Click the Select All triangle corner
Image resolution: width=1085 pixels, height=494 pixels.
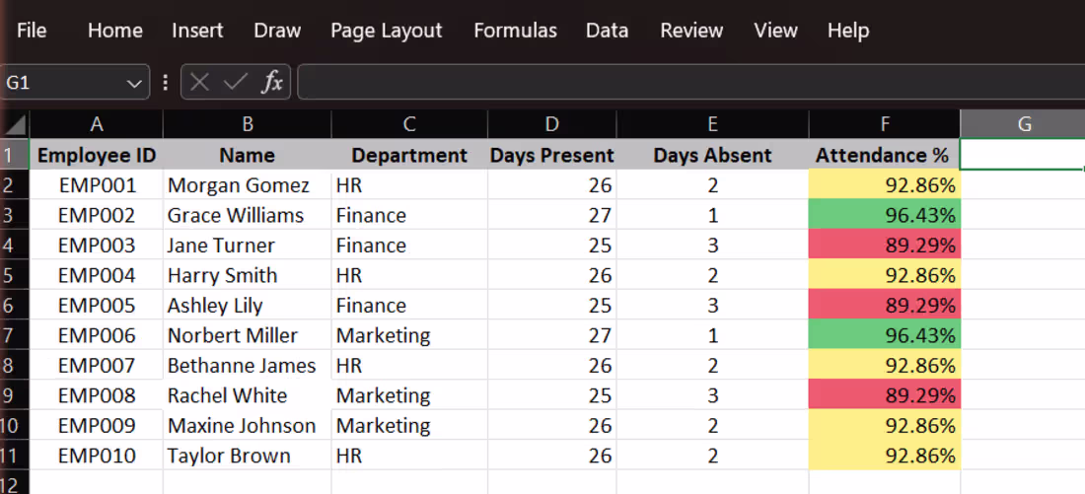coord(15,125)
